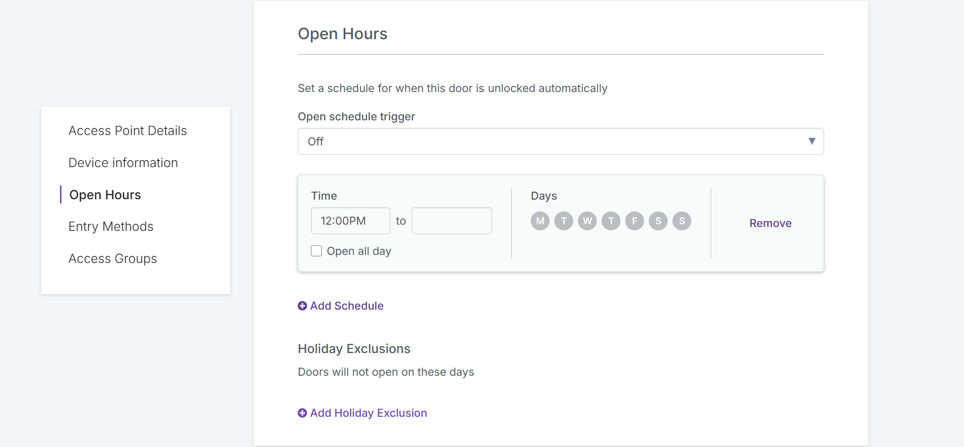Go to Access Point Details section

click(128, 131)
